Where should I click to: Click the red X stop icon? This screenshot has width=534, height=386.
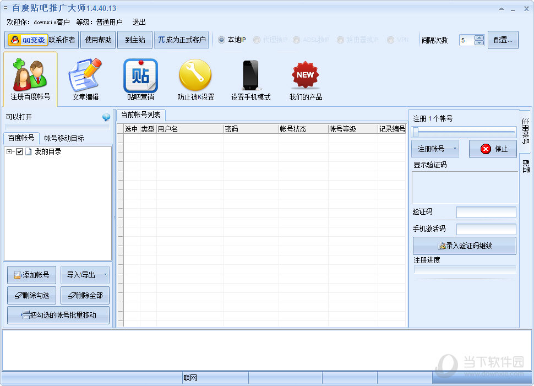coord(486,149)
